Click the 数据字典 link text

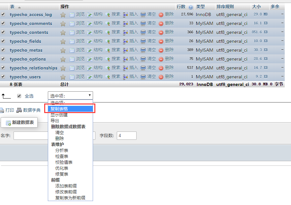32,110
